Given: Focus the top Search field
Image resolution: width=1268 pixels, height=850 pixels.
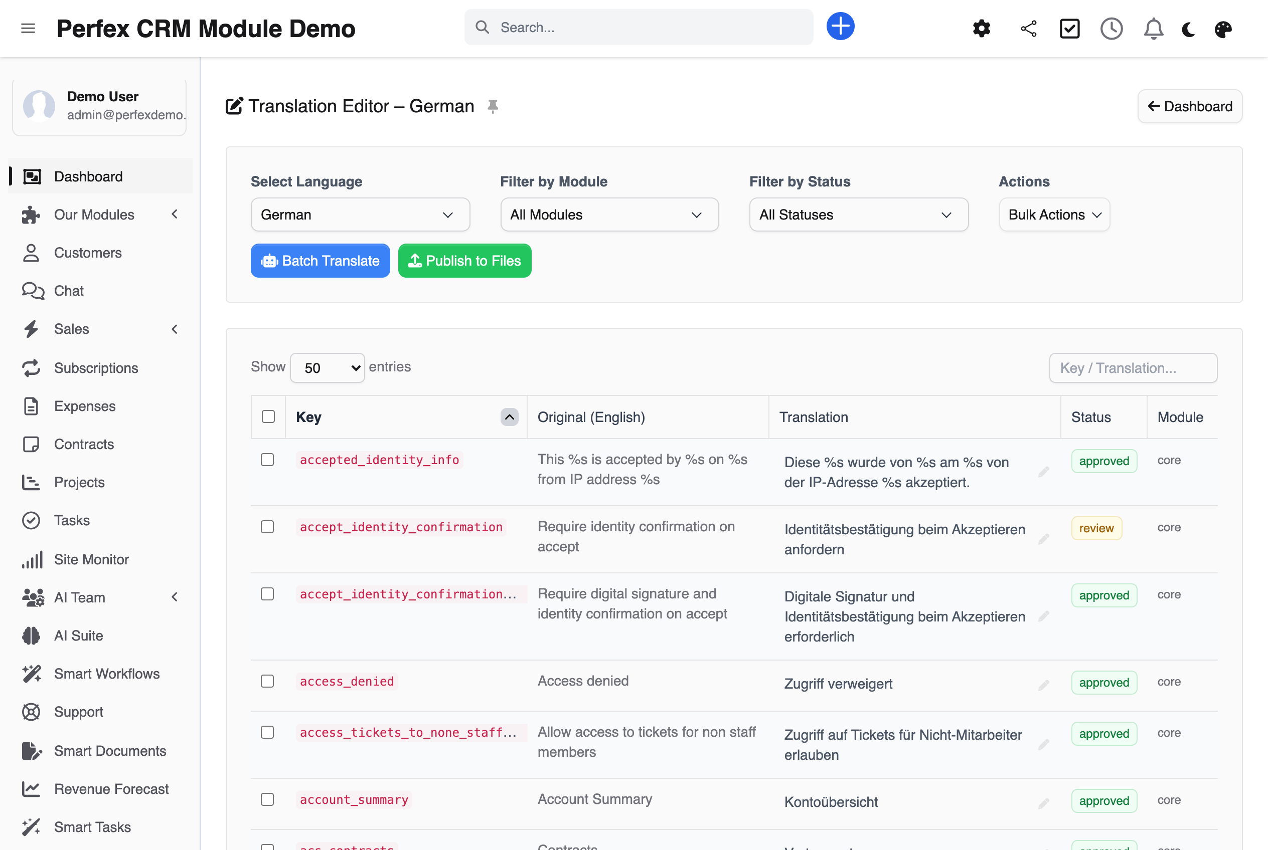Looking at the screenshot, I should coord(639,27).
